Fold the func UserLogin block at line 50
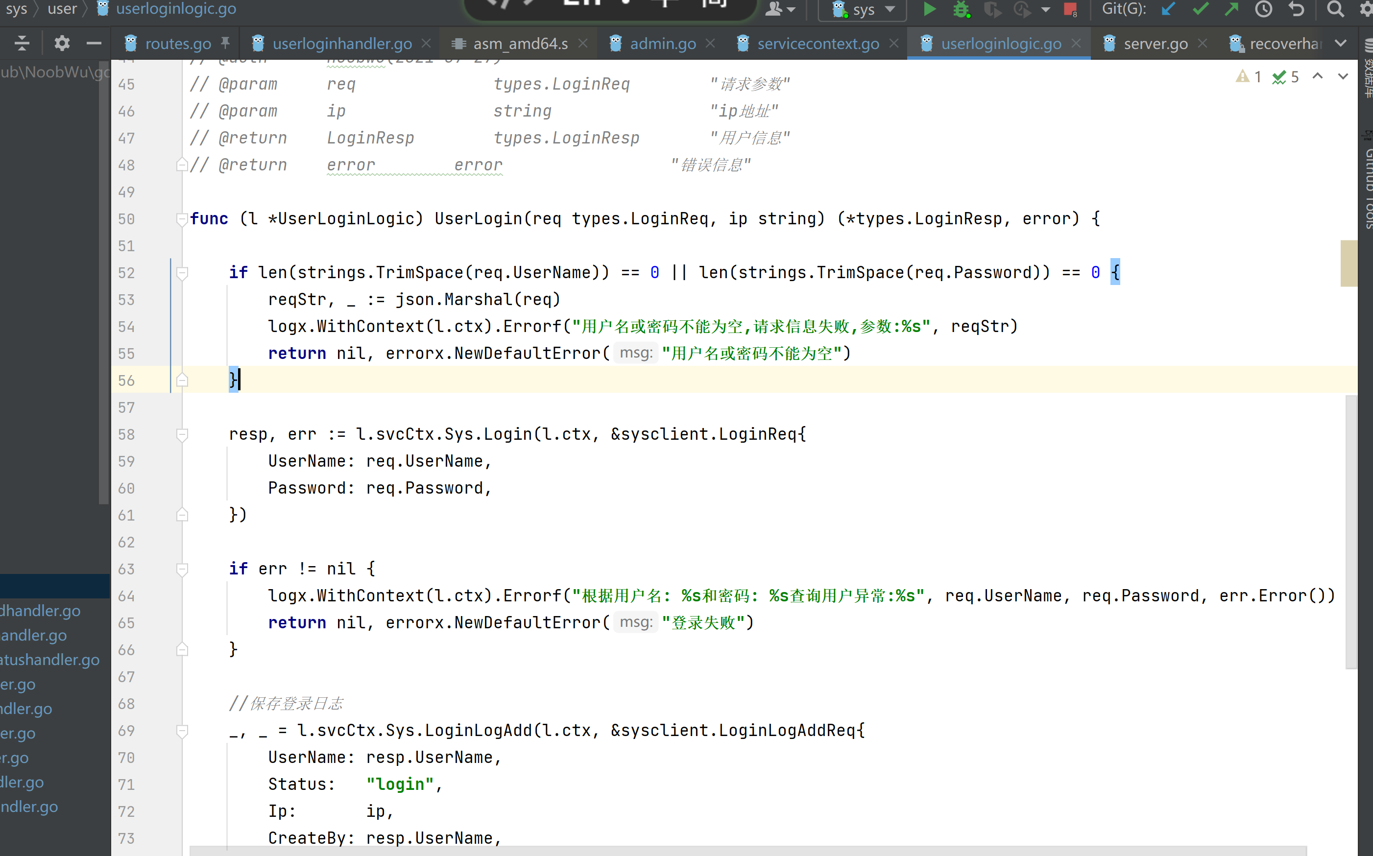The image size is (1373, 856). (182, 219)
